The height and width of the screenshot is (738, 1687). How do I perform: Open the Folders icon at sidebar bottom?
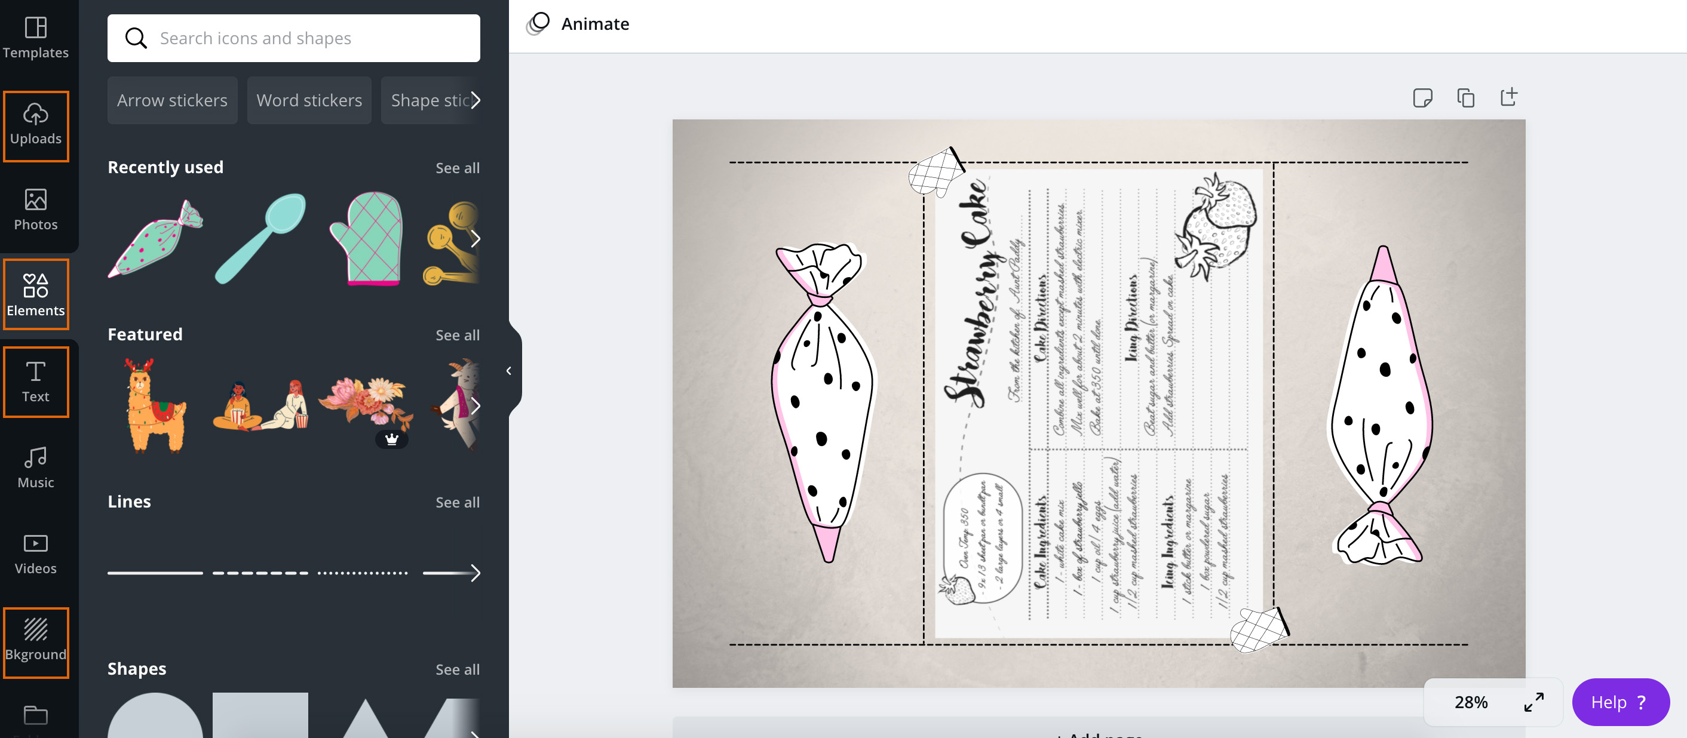[x=35, y=715]
